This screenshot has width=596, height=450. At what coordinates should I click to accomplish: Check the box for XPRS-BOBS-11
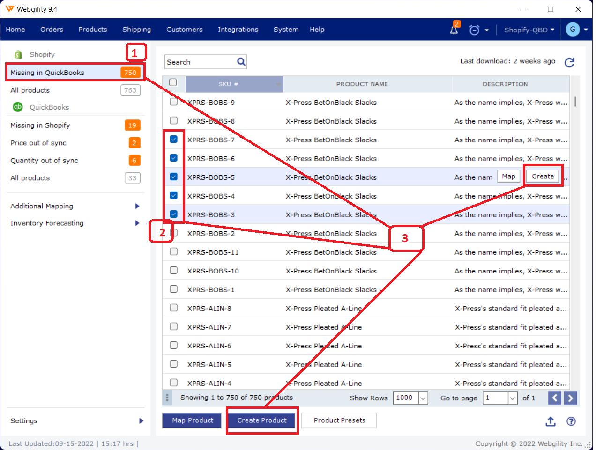173,251
